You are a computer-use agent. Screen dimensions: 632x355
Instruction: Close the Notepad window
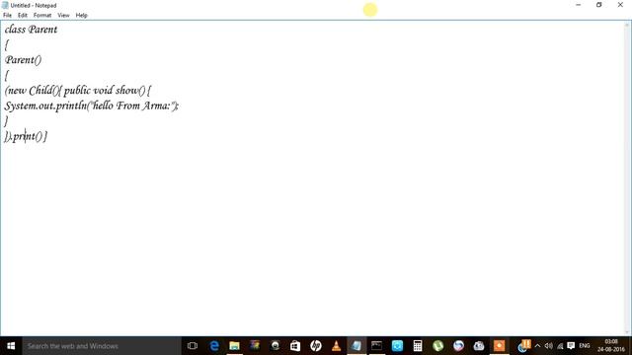[x=620, y=5]
